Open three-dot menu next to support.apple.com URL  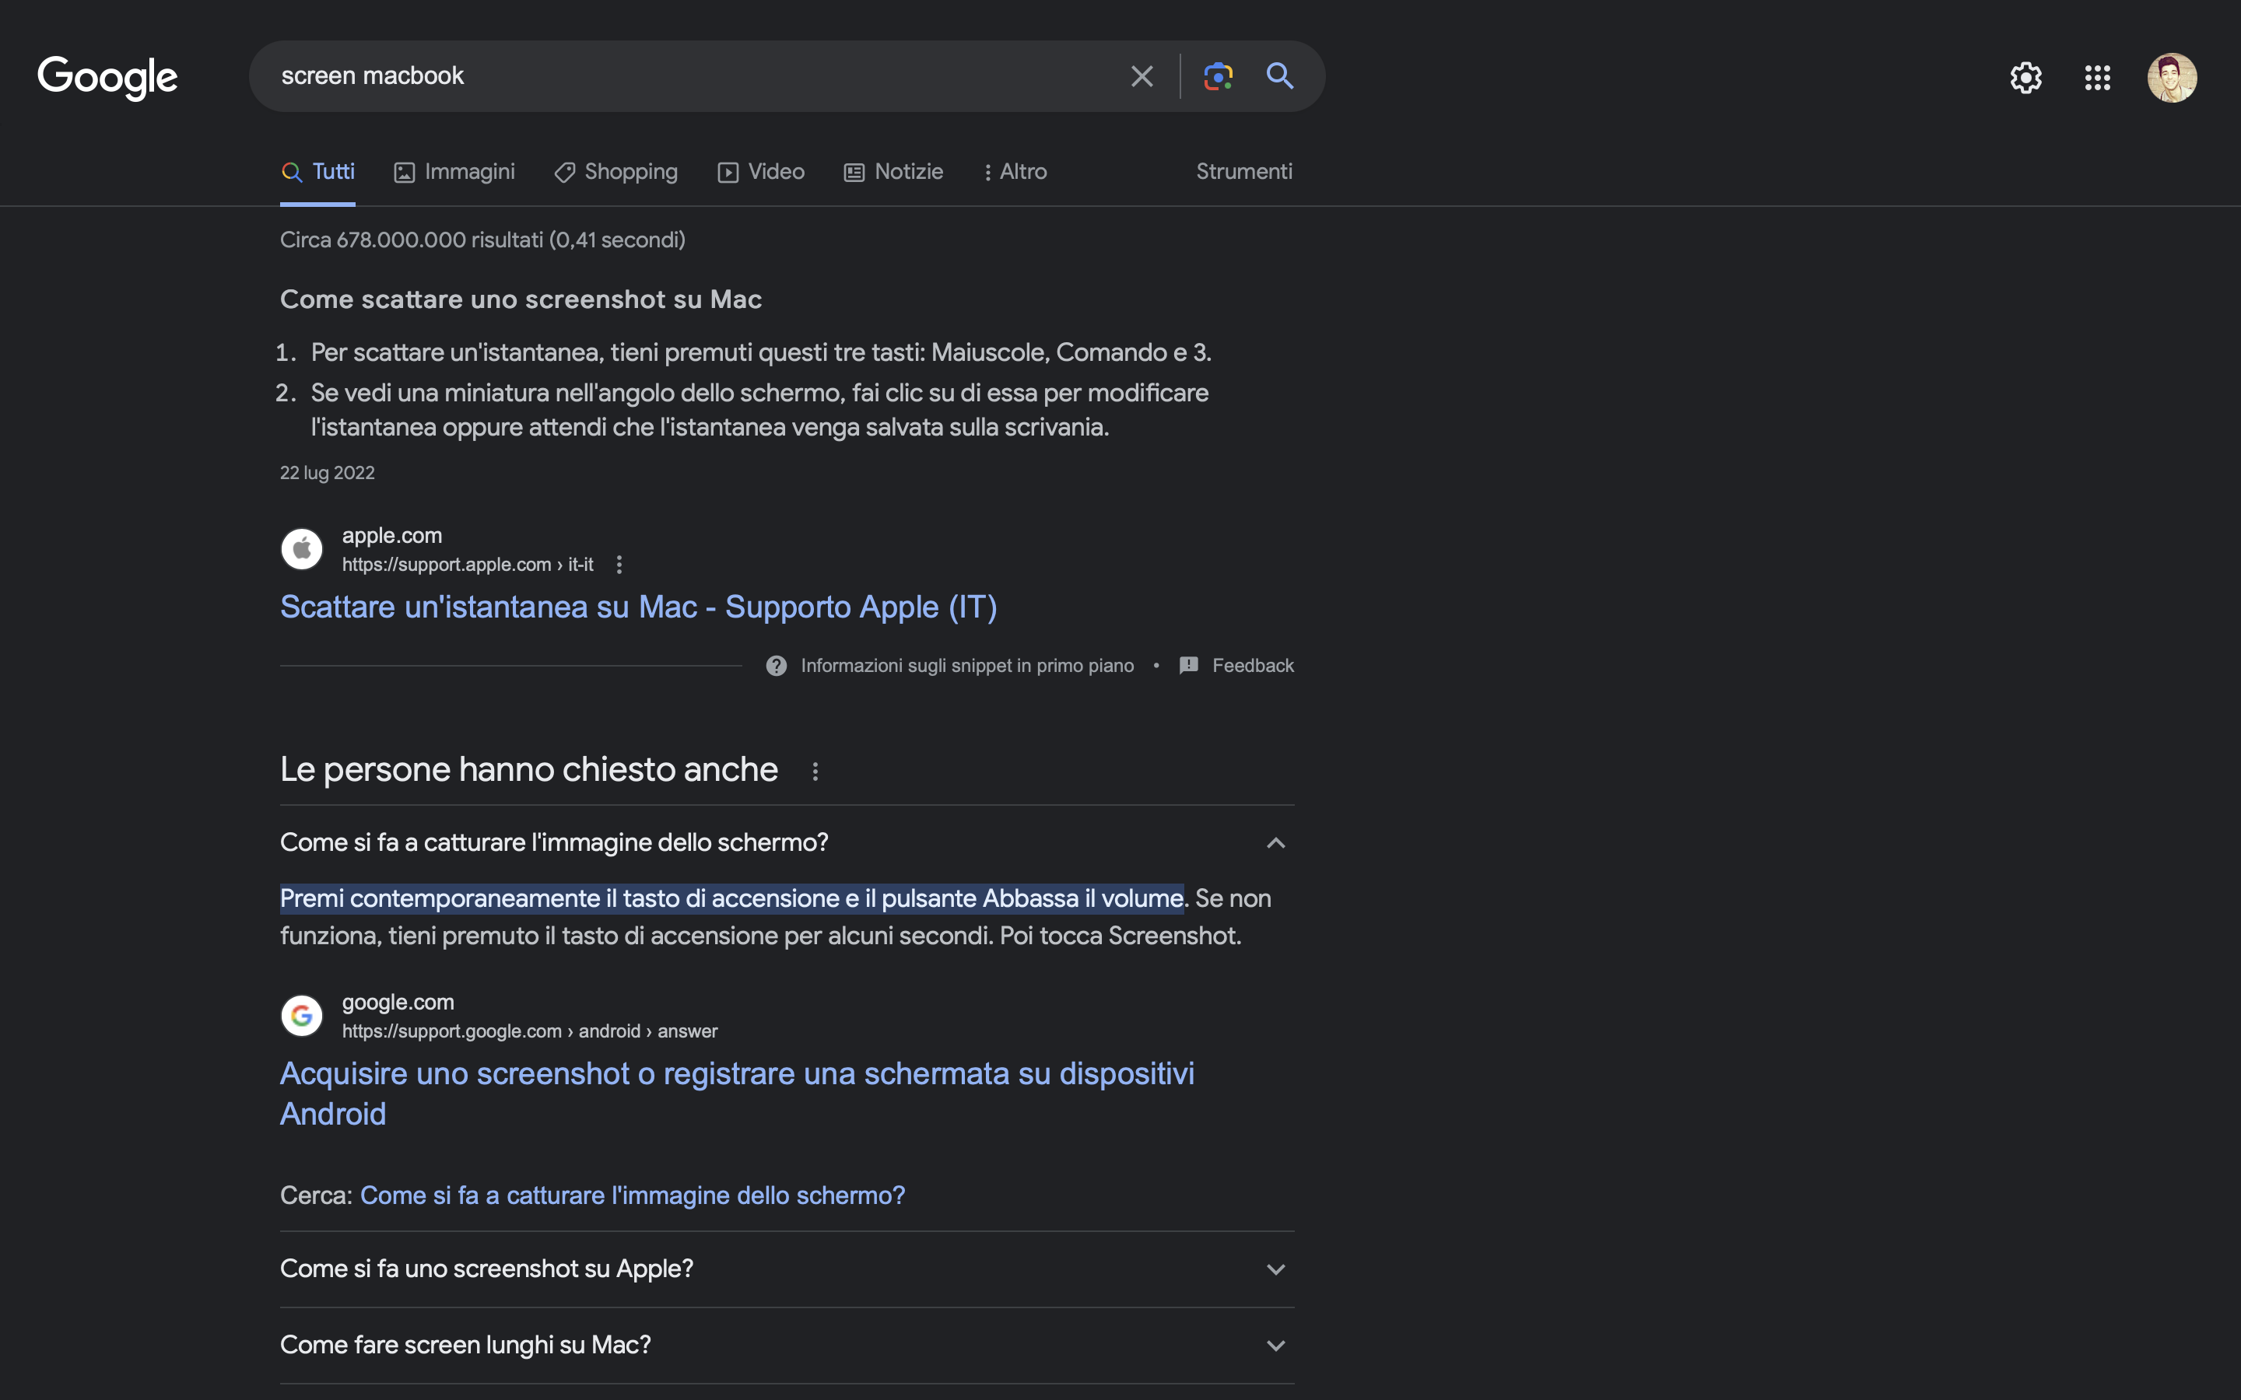pos(619,564)
